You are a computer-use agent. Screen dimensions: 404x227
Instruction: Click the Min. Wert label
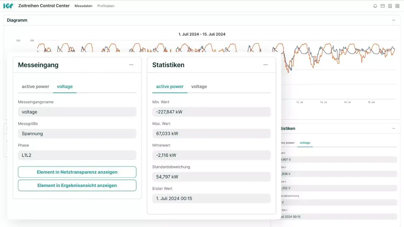[161, 102]
